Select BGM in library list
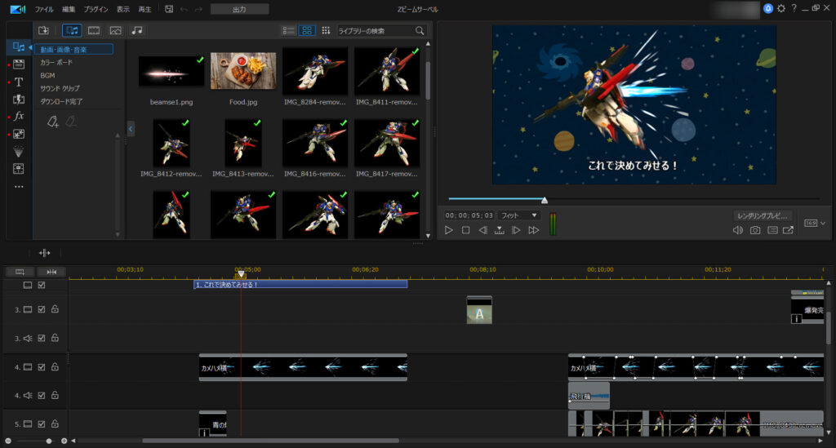The height and width of the screenshot is (448, 836). 47,76
